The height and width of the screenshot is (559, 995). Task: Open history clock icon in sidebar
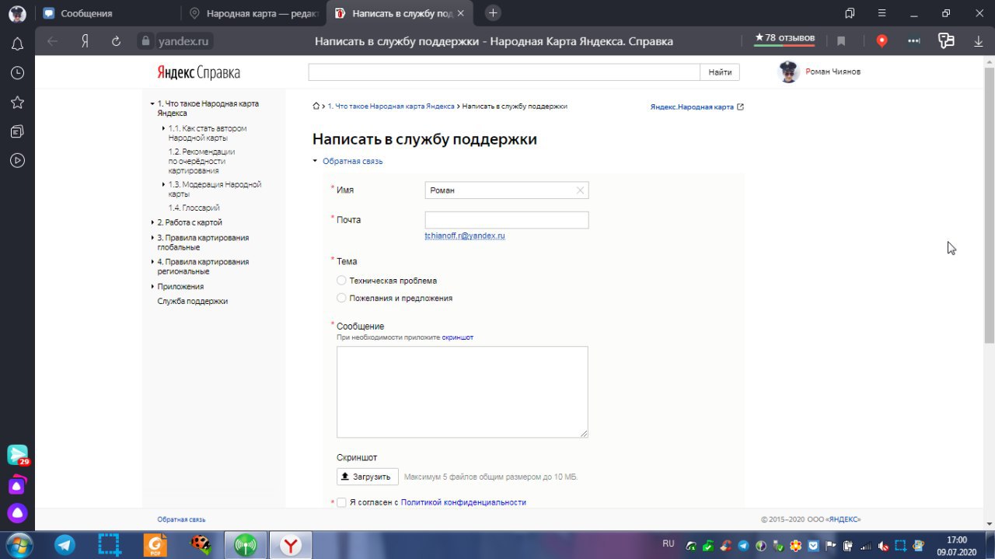click(x=17, y=73)
